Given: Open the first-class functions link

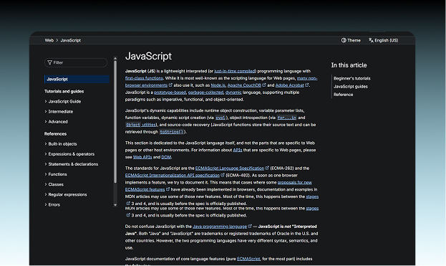Looking at the screenshot, I should point(144,78).
